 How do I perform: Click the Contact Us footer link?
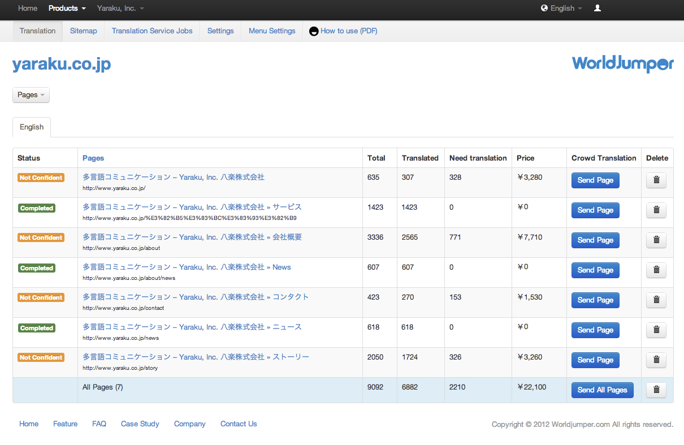tap(239, 424)
